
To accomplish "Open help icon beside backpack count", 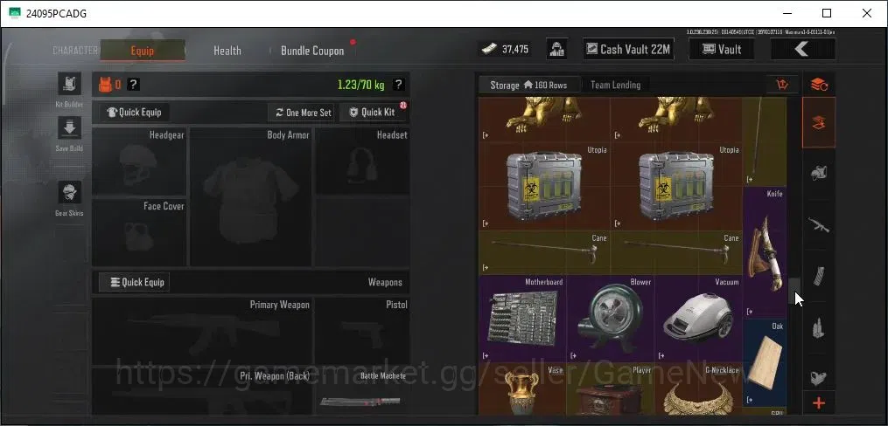I will [x=133, y=85].
